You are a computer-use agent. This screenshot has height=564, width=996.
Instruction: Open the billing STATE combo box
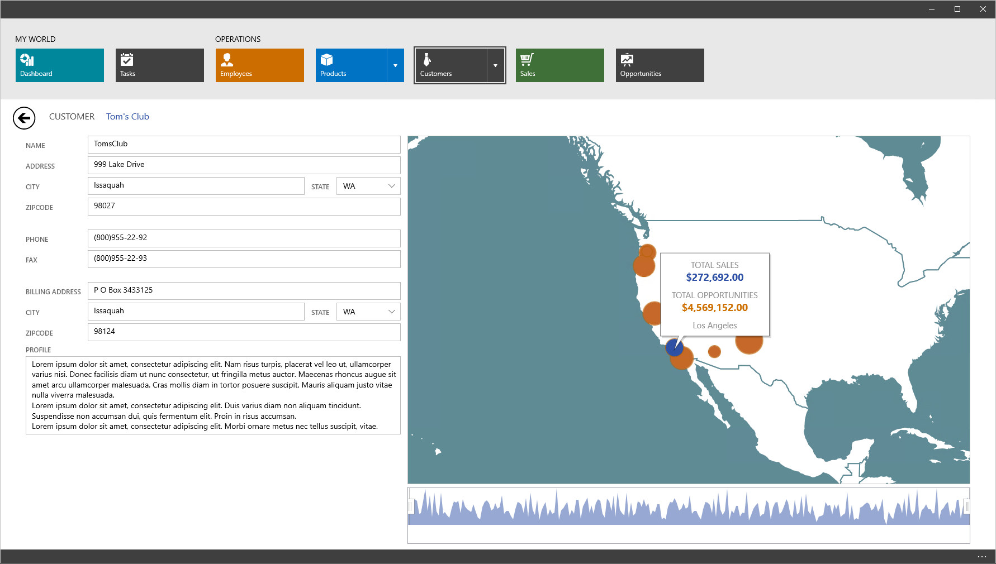pos(368,312)
